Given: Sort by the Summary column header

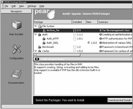Looking at the screenshot, I should 115,22.
